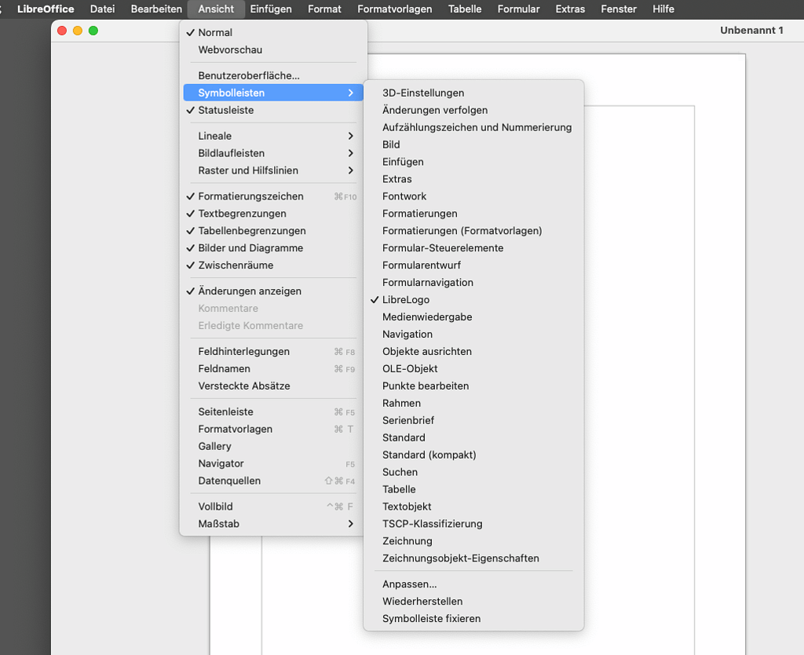Toggle the Formatierungszeichen display
This screenshot has height=655, width=804.
(251, 196)
